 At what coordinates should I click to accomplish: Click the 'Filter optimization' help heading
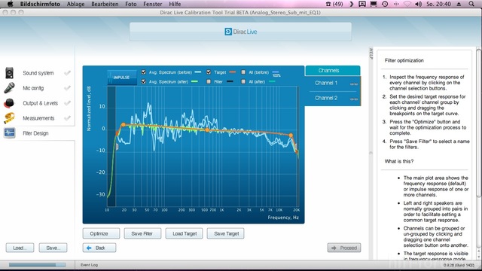404,60
